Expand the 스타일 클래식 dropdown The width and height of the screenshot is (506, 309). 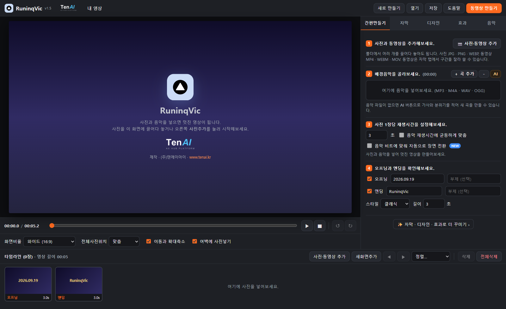pyautogui.click(x=395, y=204)
